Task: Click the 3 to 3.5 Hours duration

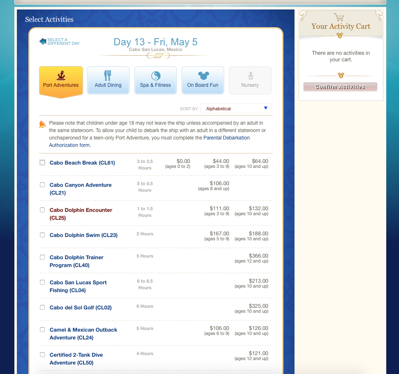Action: tap(145, 165)
